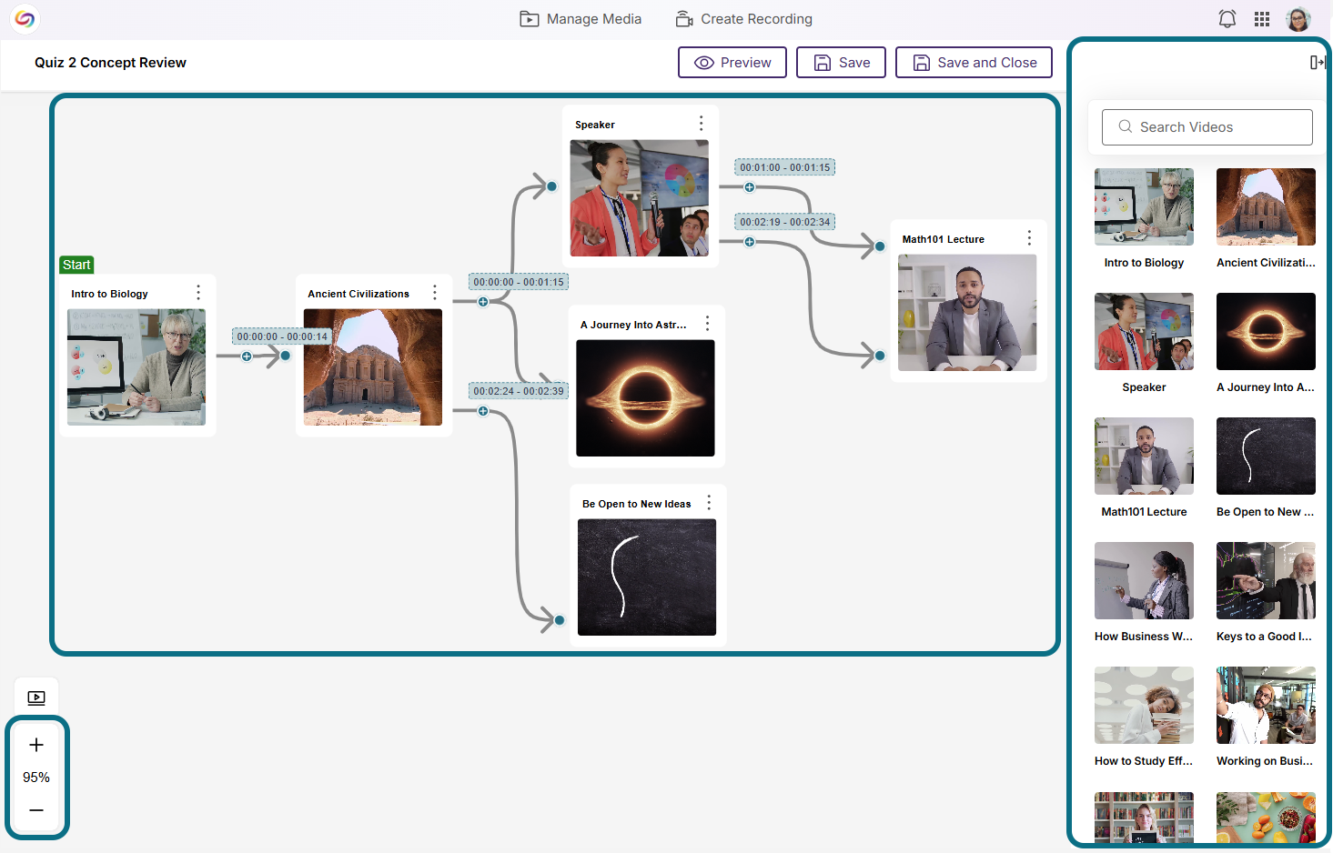Open options menu for Ancient Civilizations node

point(435,292)
